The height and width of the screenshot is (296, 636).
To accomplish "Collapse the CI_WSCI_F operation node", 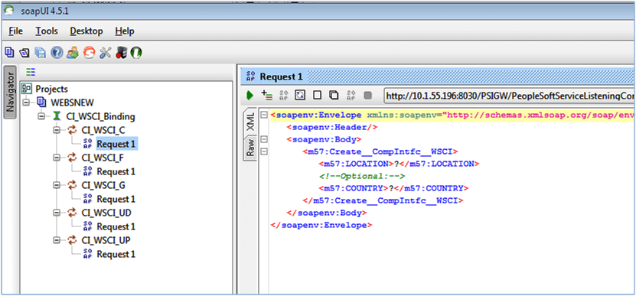I will coord(57,158).
